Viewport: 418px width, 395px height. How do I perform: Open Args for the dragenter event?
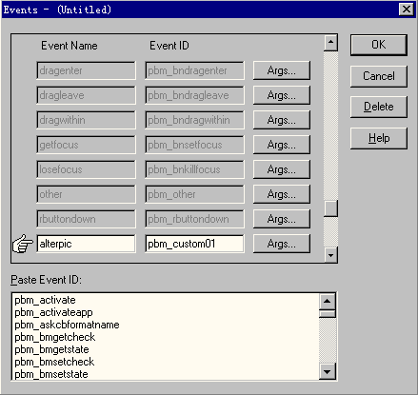(282, 70)
